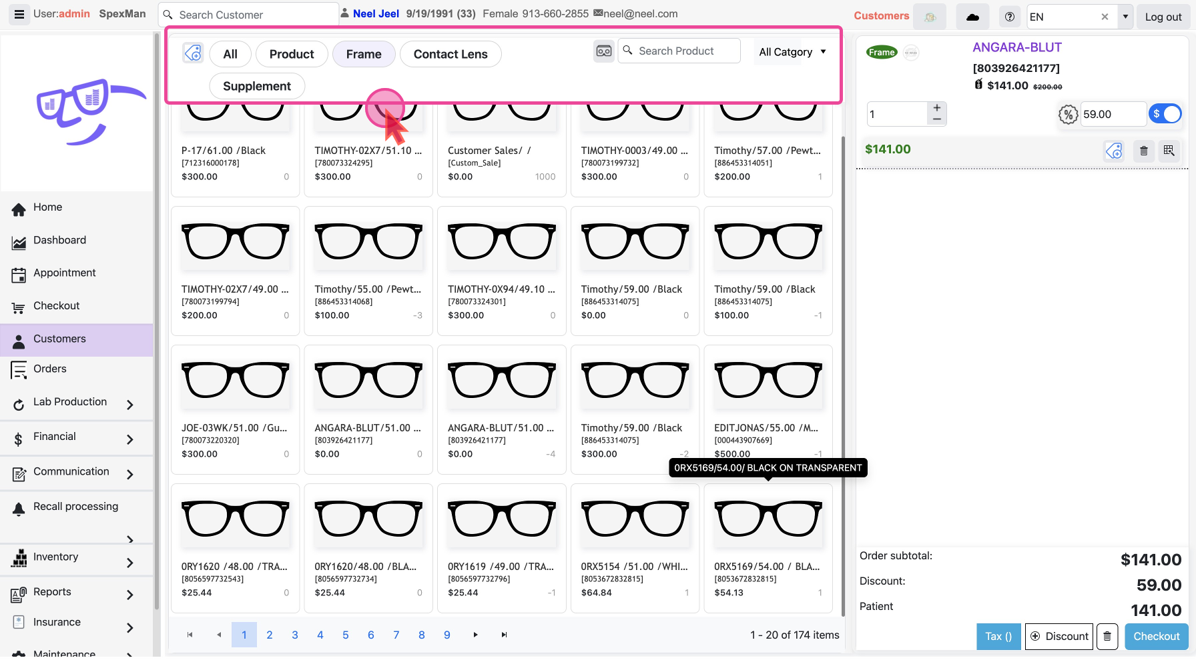Expand the Financial sidebar menu
This screenshot has width=1196, height=672.
129,439
